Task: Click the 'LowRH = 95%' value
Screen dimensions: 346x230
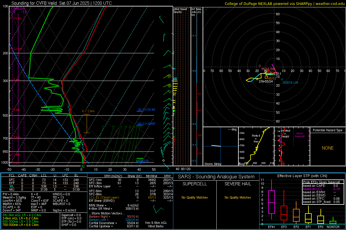Action: (x=12, y=201)
